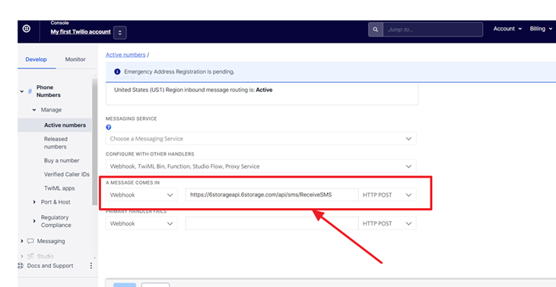Viewport: 556px width, 287px height.
Task: Collapse the Phone Numbers section
Action: tap(22, 91)
